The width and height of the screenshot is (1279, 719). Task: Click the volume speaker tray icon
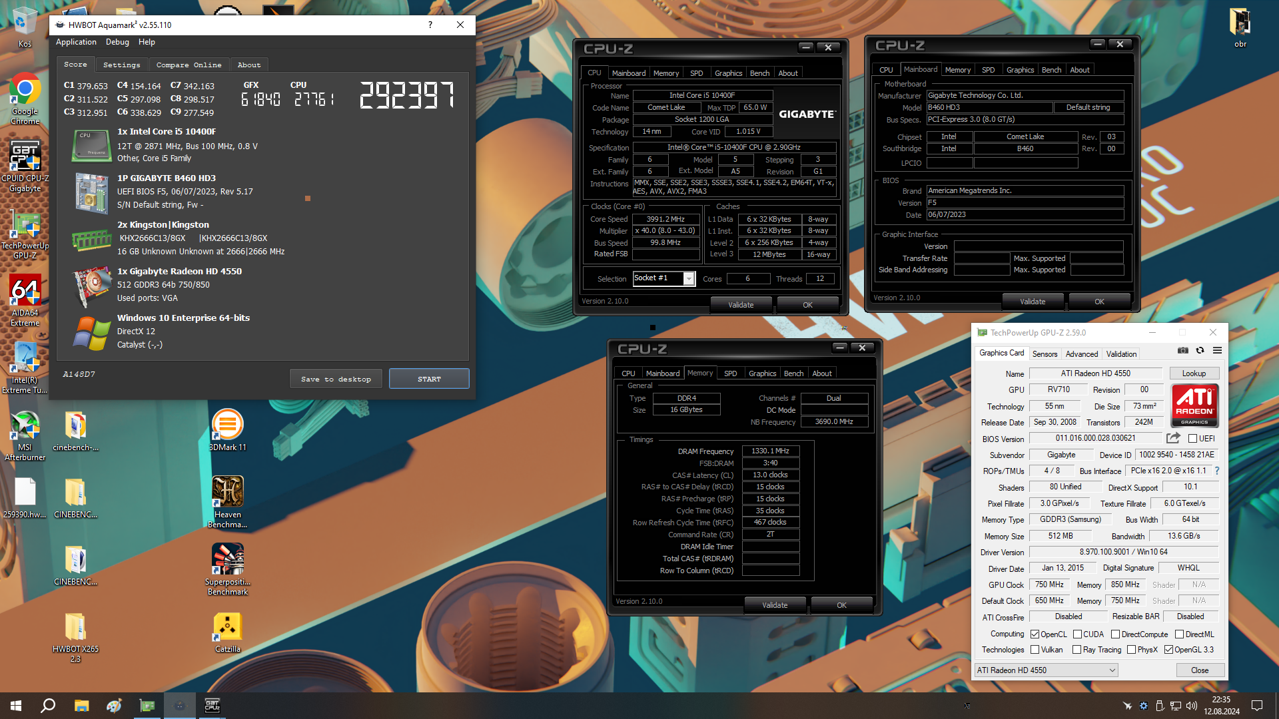point(1192,706)
